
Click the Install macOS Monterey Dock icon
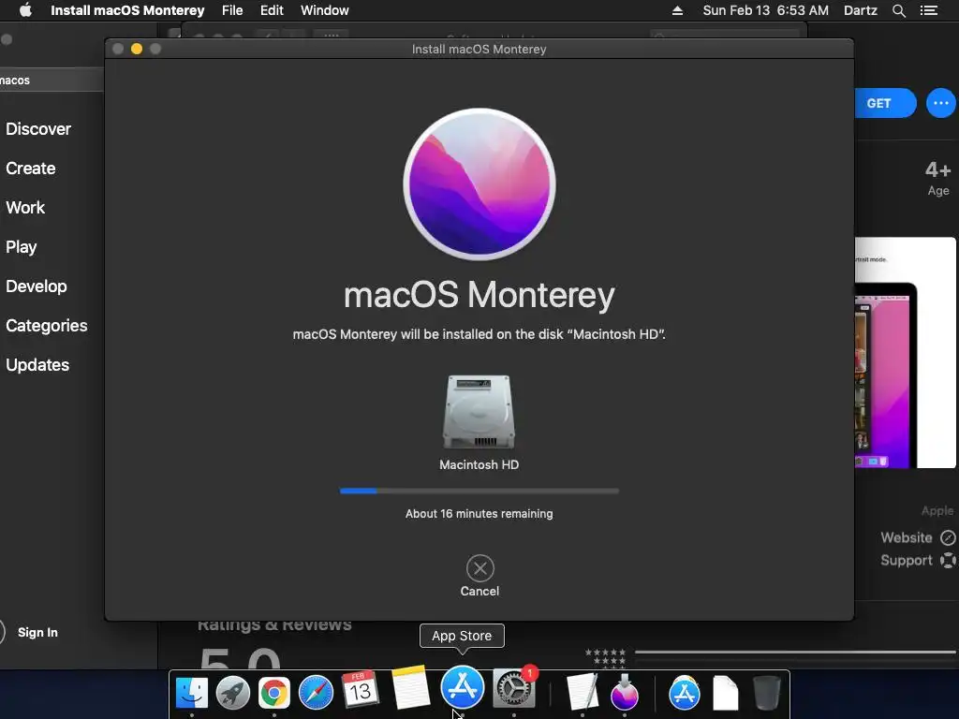coord(625,692)
